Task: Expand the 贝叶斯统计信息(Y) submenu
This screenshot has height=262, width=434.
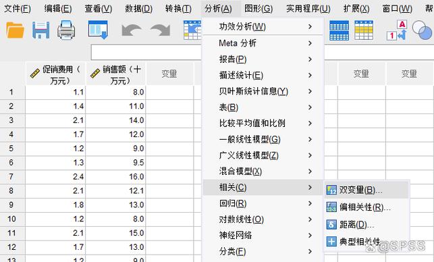Action: pyautogui.click(x=263, y=91)
